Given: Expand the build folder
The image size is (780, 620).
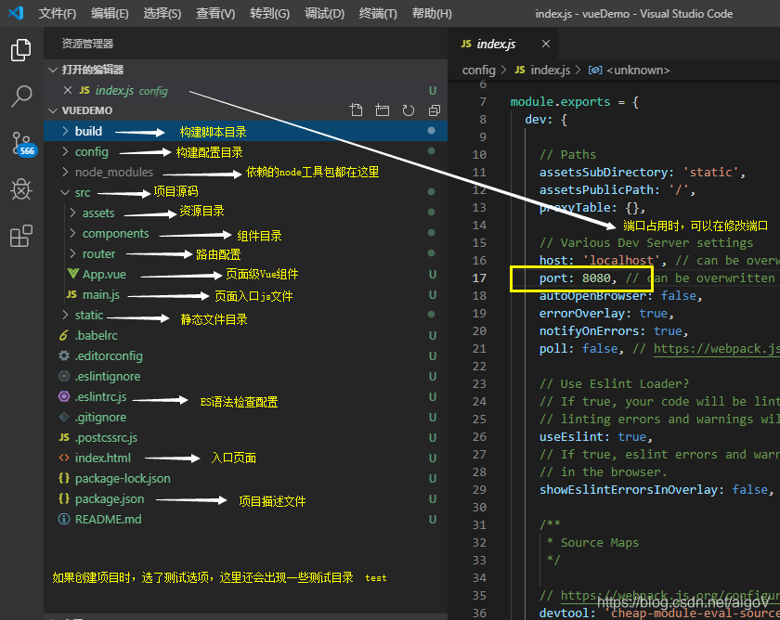Looking at the screenshot, I should [65, 131].
